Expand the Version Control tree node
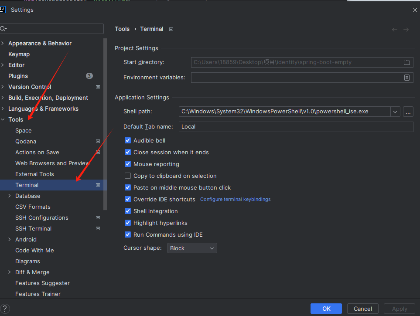Screen dimensions: 420x316 click(3, 87)
